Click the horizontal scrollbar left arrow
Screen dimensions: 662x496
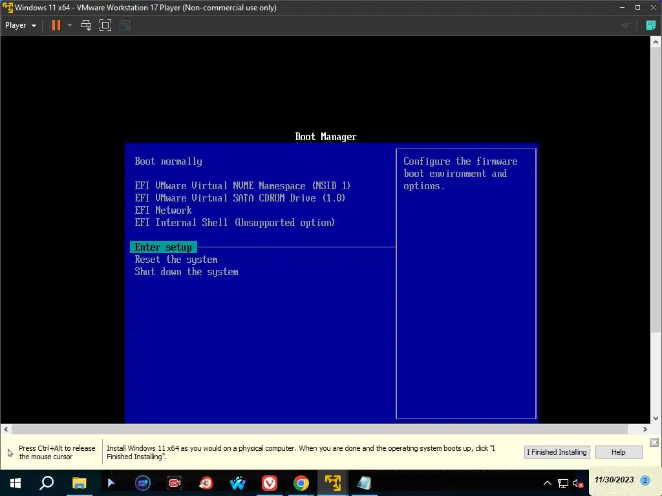click(x=6, y=429)
